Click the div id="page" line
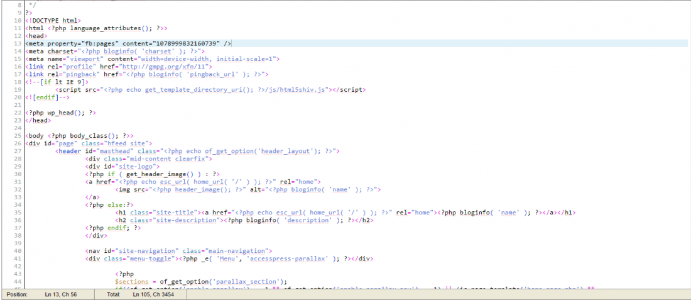The width and height of the screenshot is (691, 300). click(x=89, y=143)
